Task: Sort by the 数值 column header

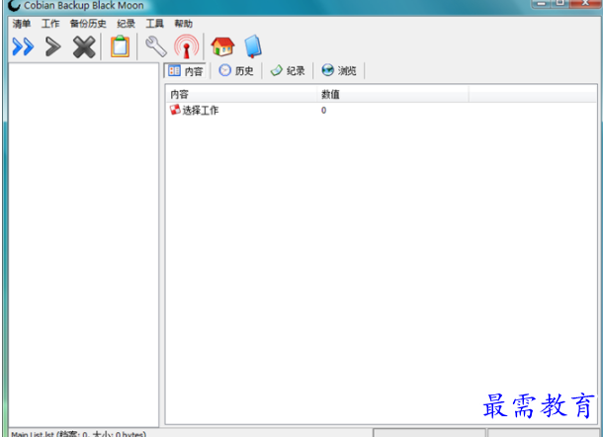Action: point(393,94)
